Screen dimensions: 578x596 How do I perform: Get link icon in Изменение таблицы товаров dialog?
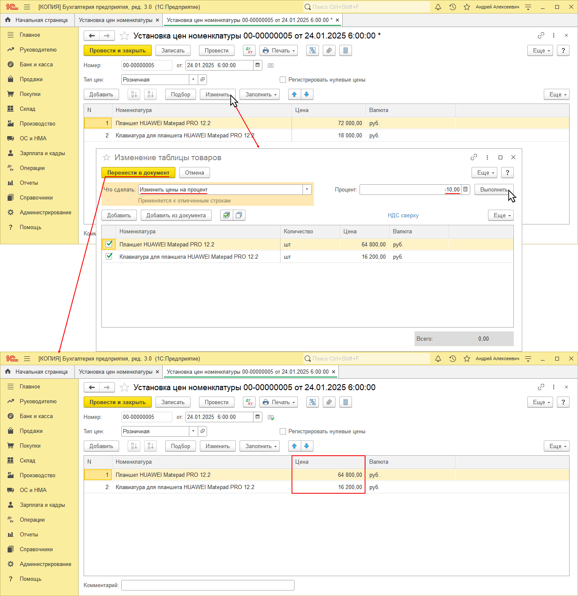click(474, 157)
